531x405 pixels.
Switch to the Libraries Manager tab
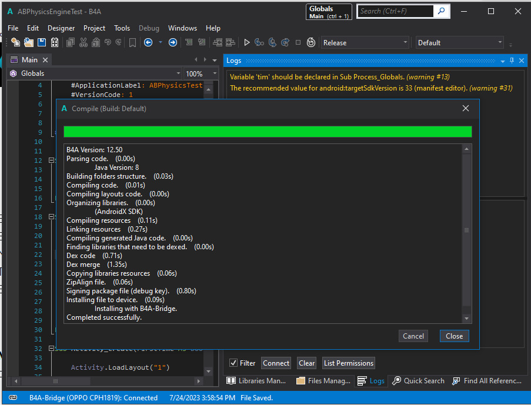[x=256, y=381]
